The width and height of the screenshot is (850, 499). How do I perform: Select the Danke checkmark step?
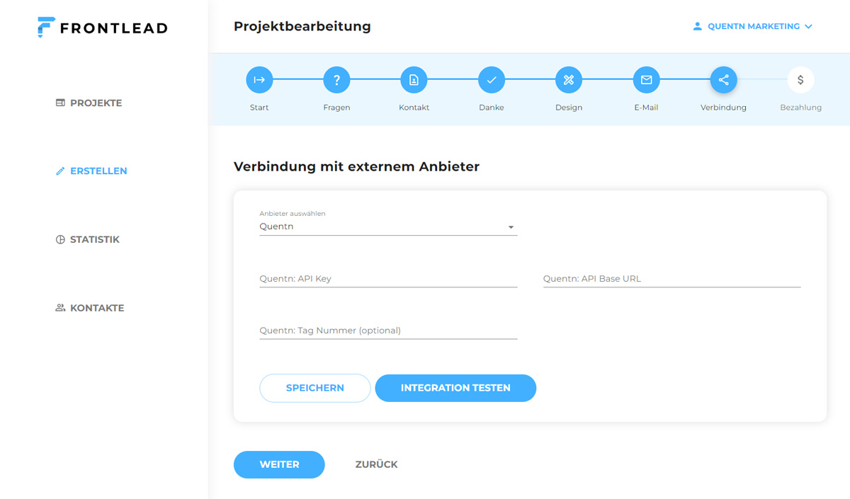coord(491,80)
